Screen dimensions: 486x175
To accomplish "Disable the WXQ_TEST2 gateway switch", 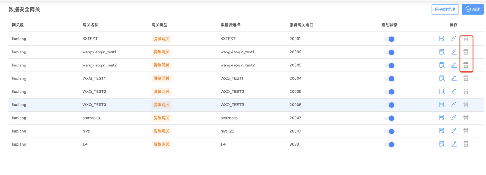I will coord(389,92).
